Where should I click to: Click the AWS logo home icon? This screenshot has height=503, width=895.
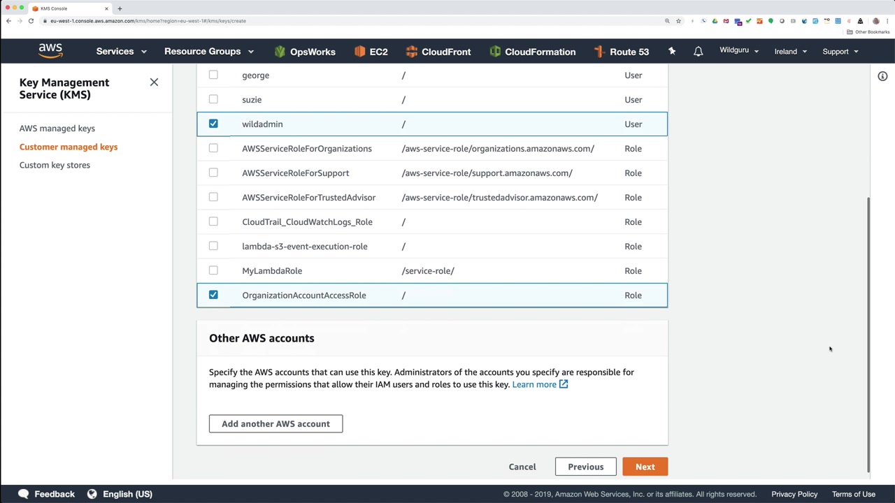[50, 51]
